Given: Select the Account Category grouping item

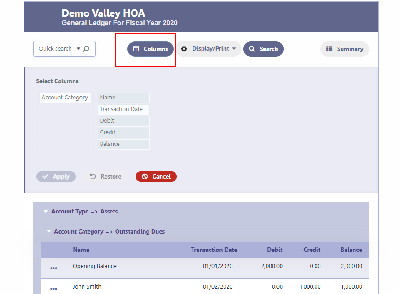Looking at the screenshot, I should point(65,98).
